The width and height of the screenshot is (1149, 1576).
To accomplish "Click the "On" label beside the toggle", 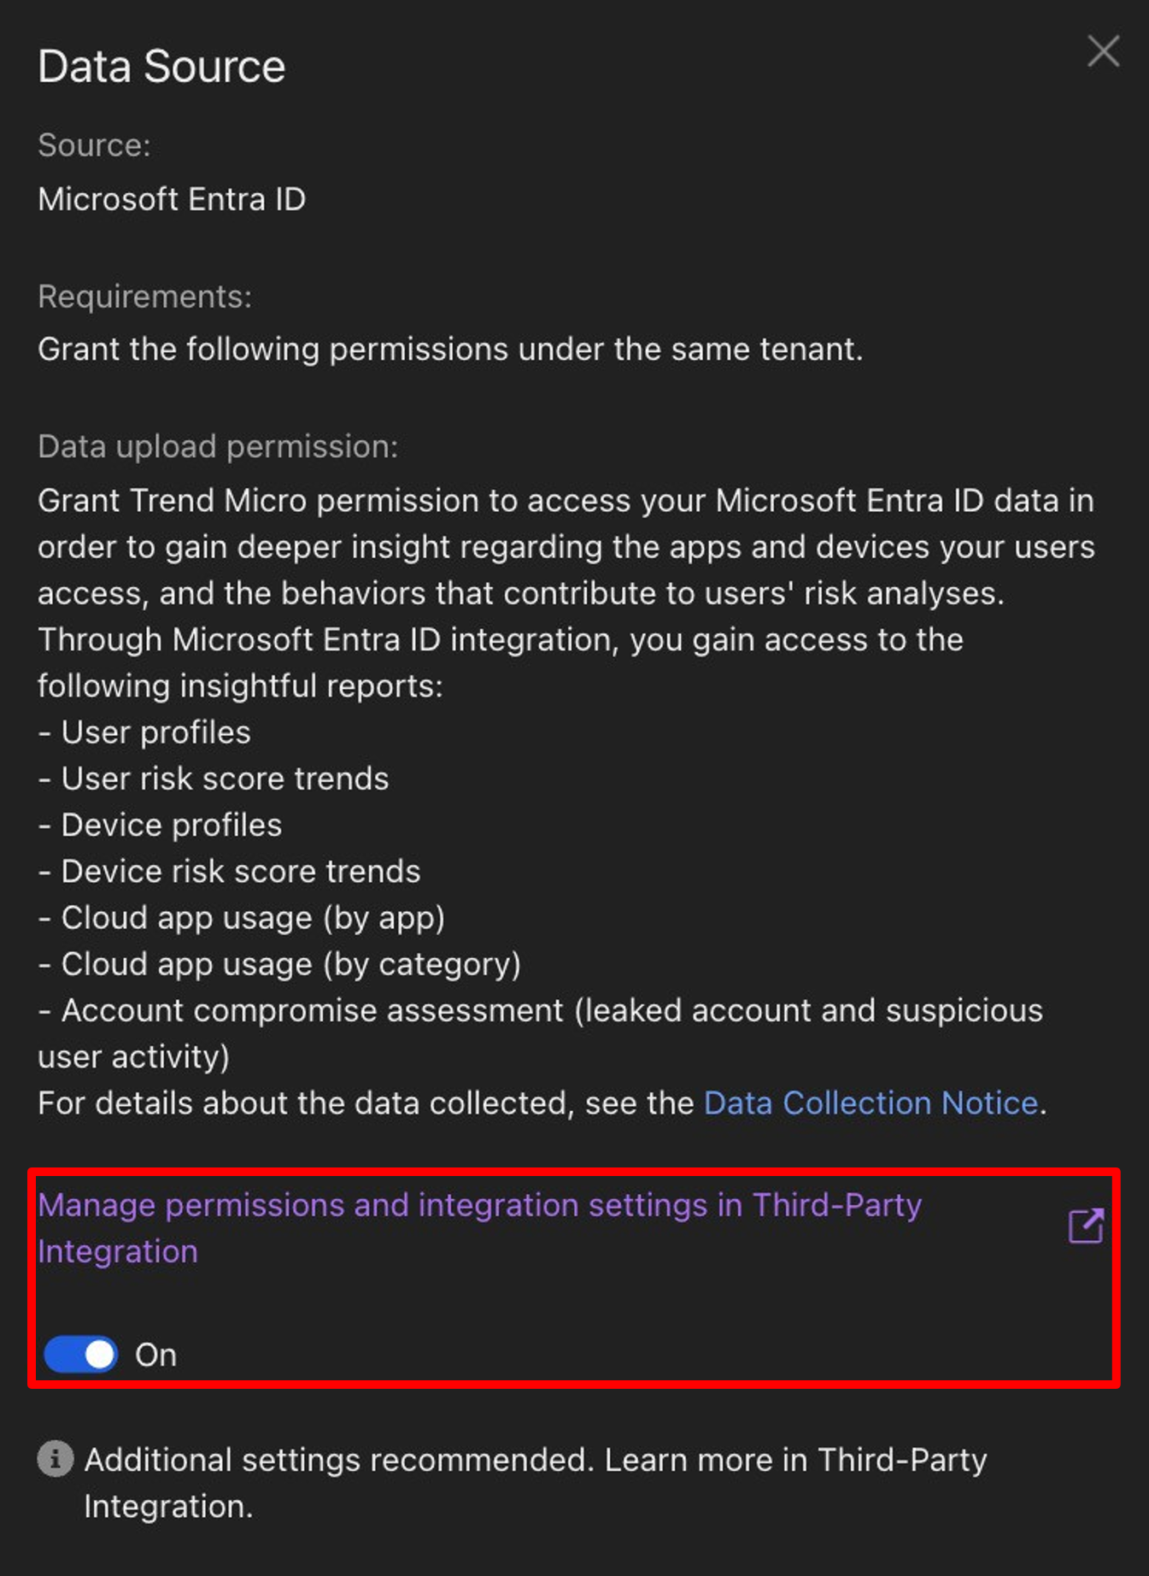I will tap(155, 1355).
